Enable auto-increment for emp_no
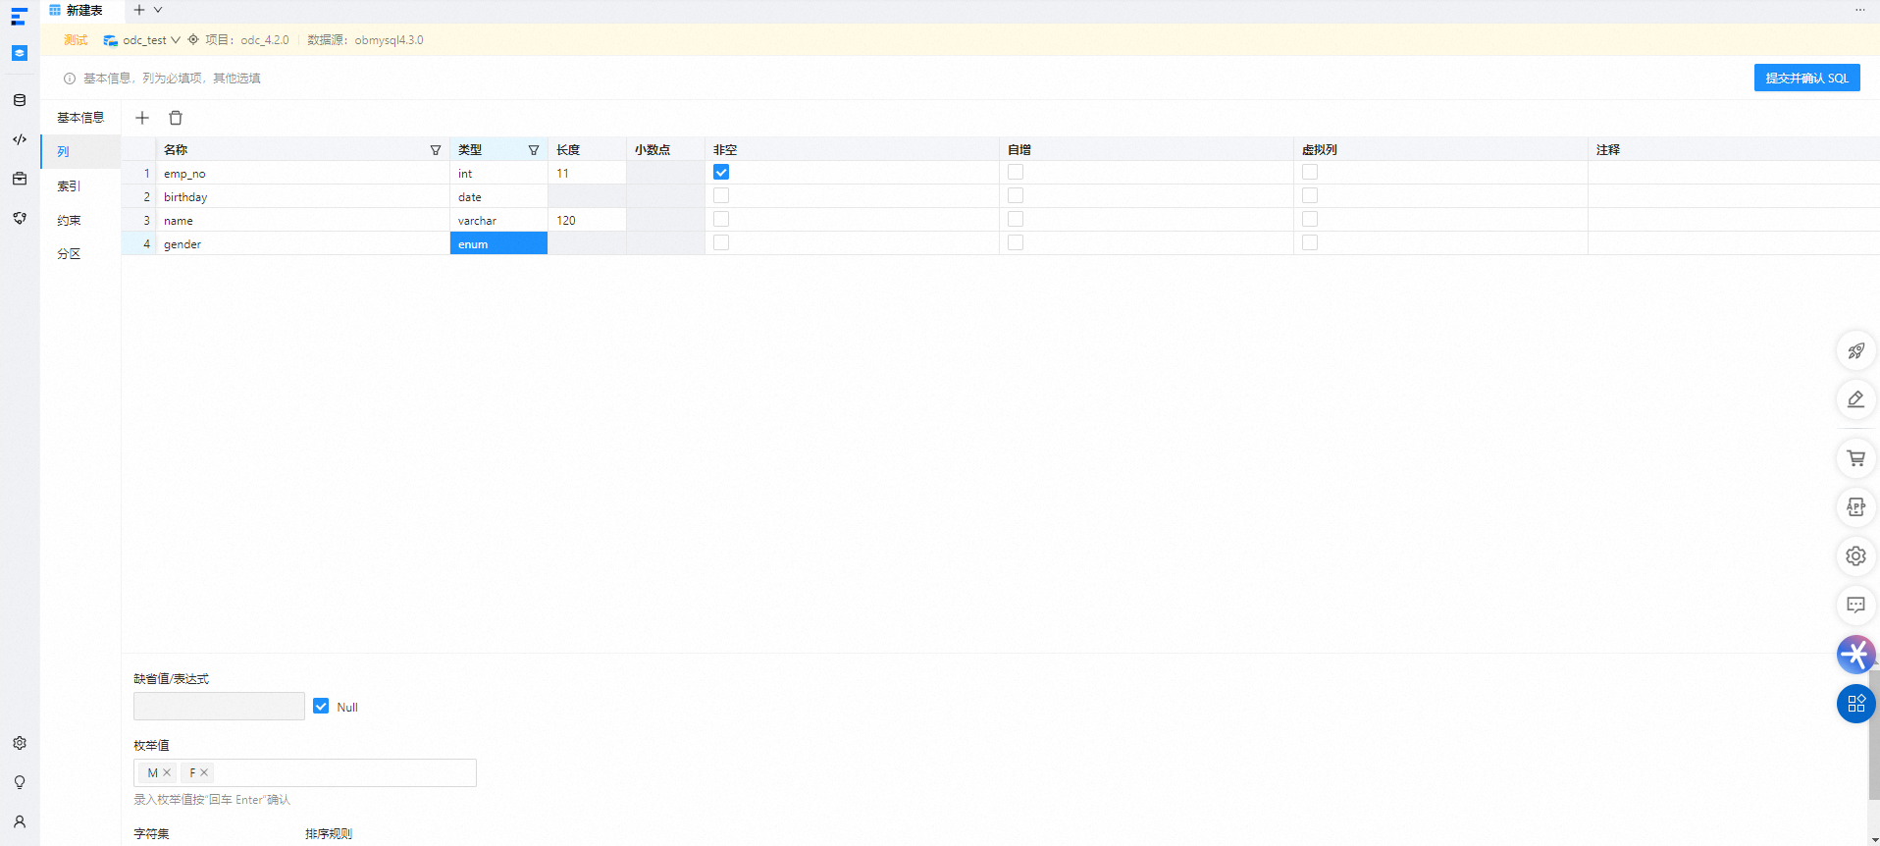 coord(1016,172)
